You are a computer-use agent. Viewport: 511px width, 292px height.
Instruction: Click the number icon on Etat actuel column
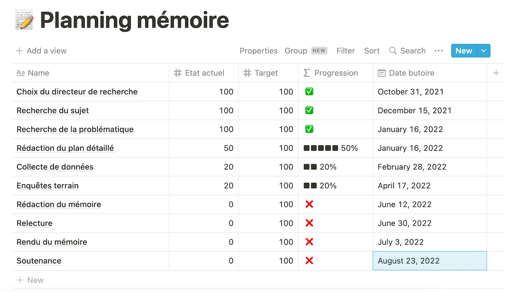tap(178, 73)
